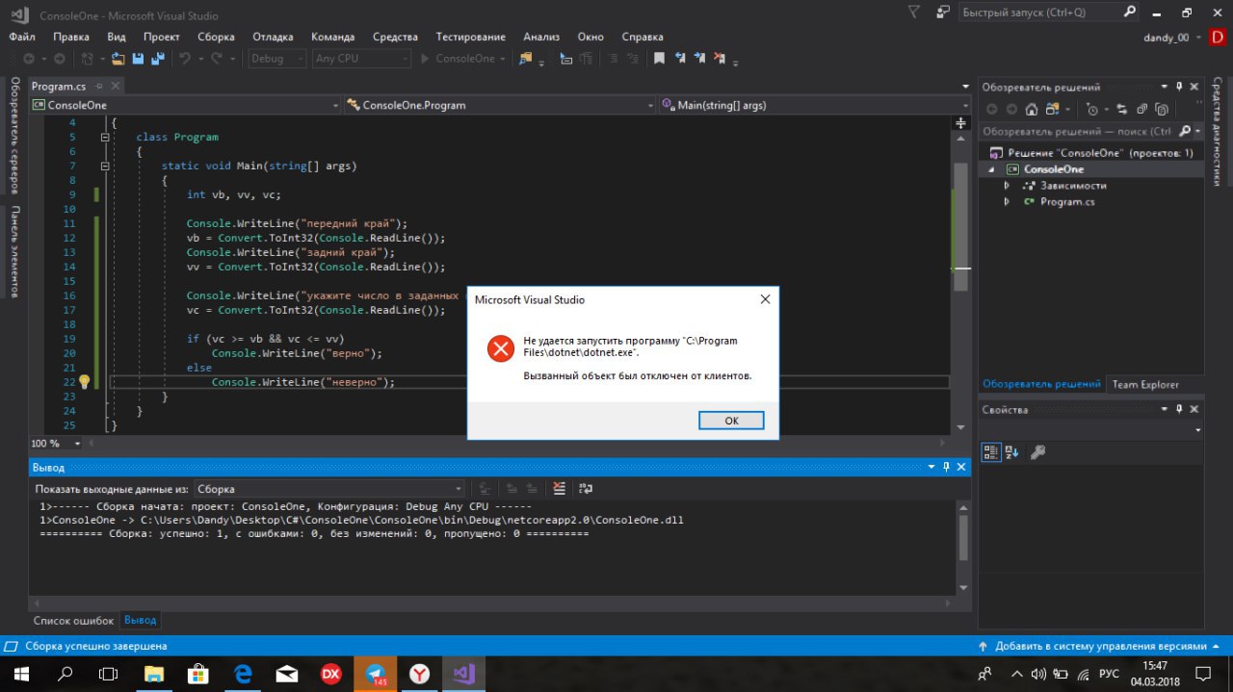The width and height of the screenshot is (1233, 692).
Task: Click OK in the error dialog
Action: (731, 421)
